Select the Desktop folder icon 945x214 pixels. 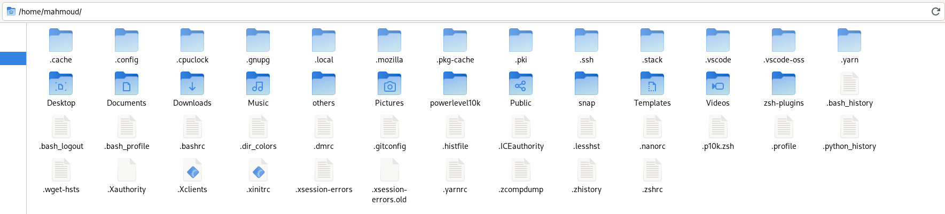click(x=61, y=84)
